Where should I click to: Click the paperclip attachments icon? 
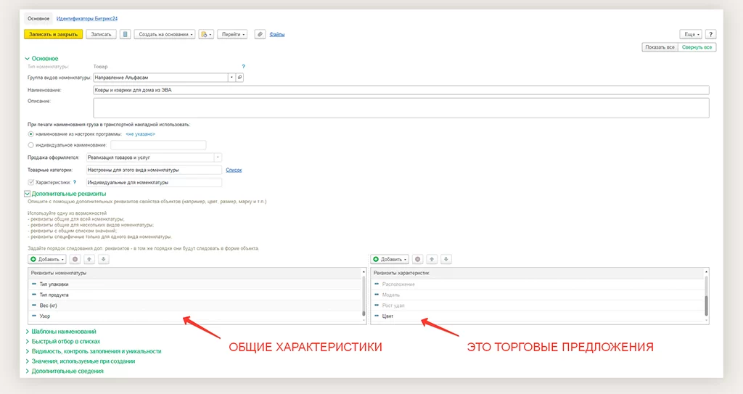pyautogui.click(x=260, y=34)
